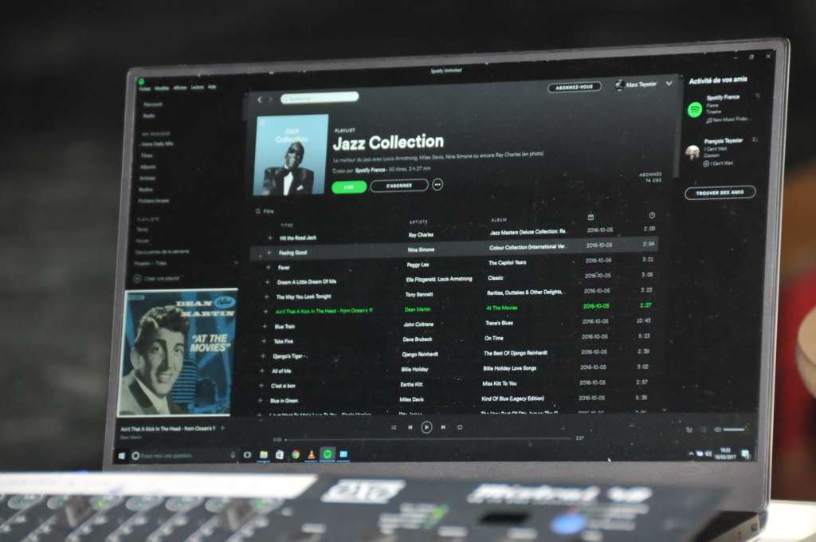Click the Créer une playlist plus icon
816x542 pixels.
pos(137,278)
